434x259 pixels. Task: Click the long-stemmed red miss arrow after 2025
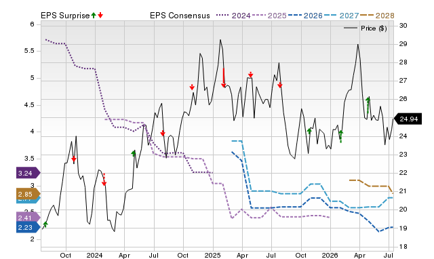tap(224, 78)
